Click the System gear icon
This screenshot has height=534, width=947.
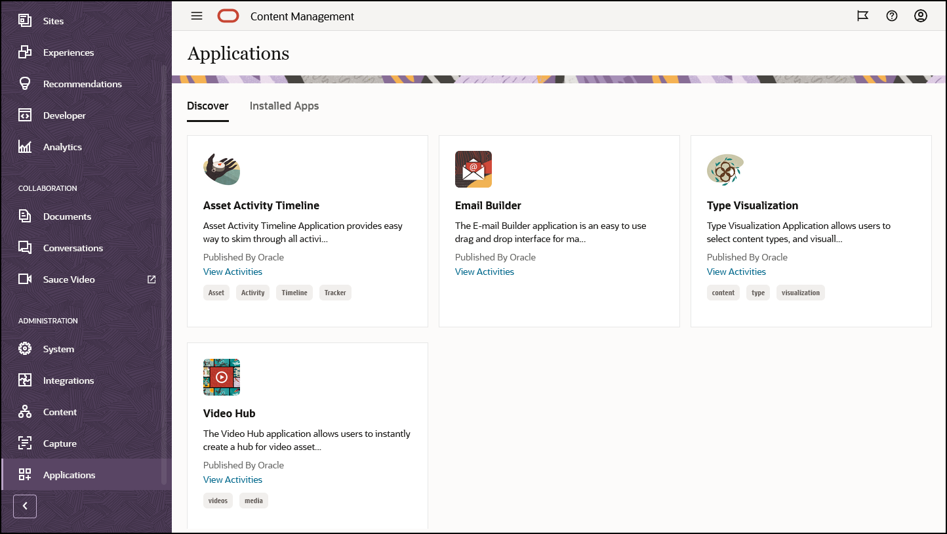tap(25, 348)
